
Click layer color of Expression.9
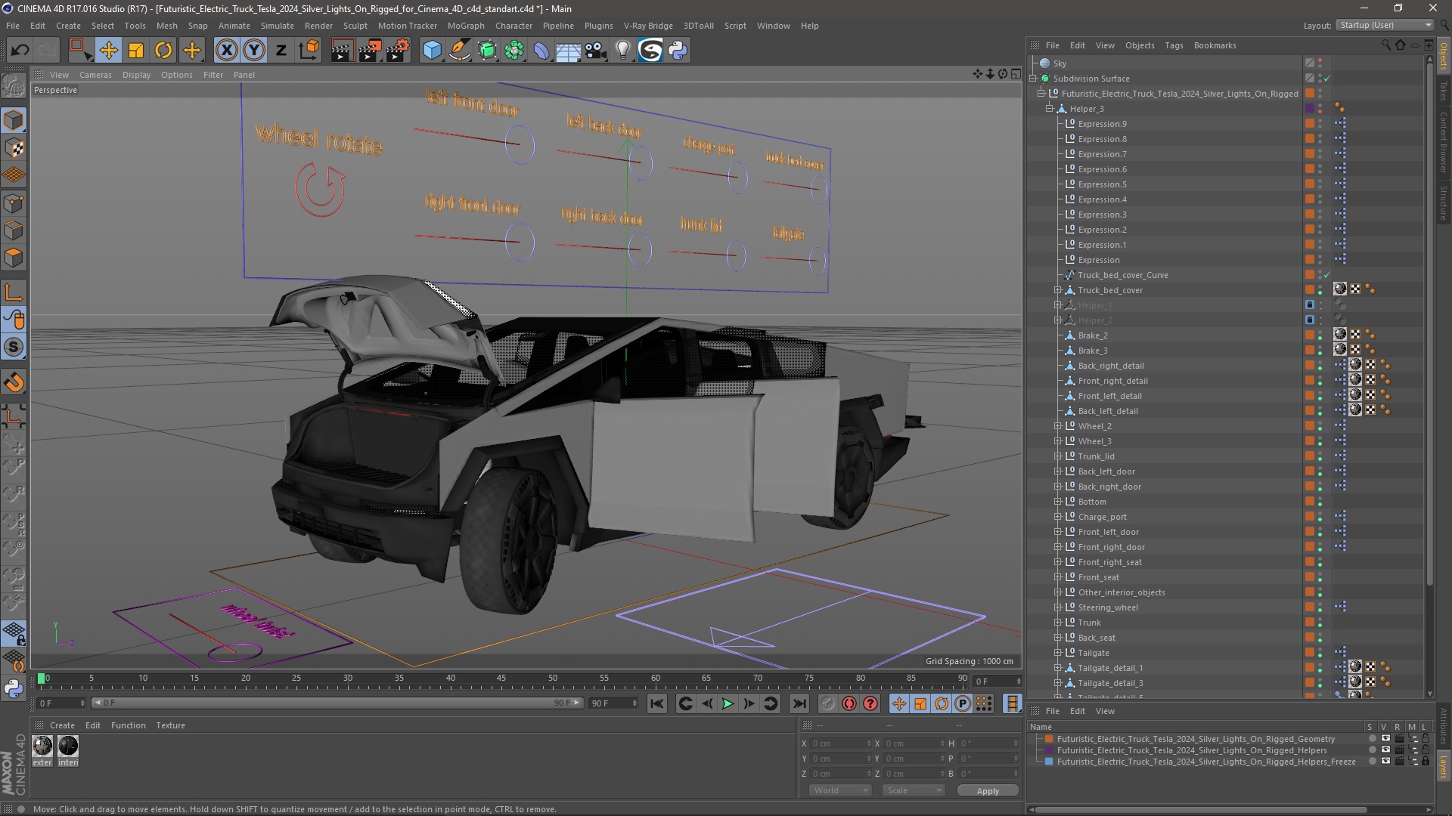(x=1310, y=124)
